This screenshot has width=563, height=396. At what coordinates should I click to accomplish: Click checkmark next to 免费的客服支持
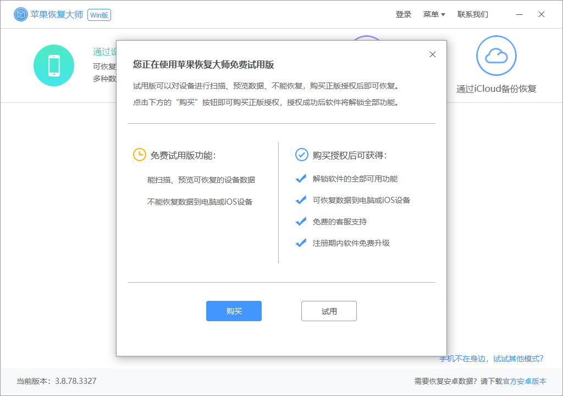point(301,221)
